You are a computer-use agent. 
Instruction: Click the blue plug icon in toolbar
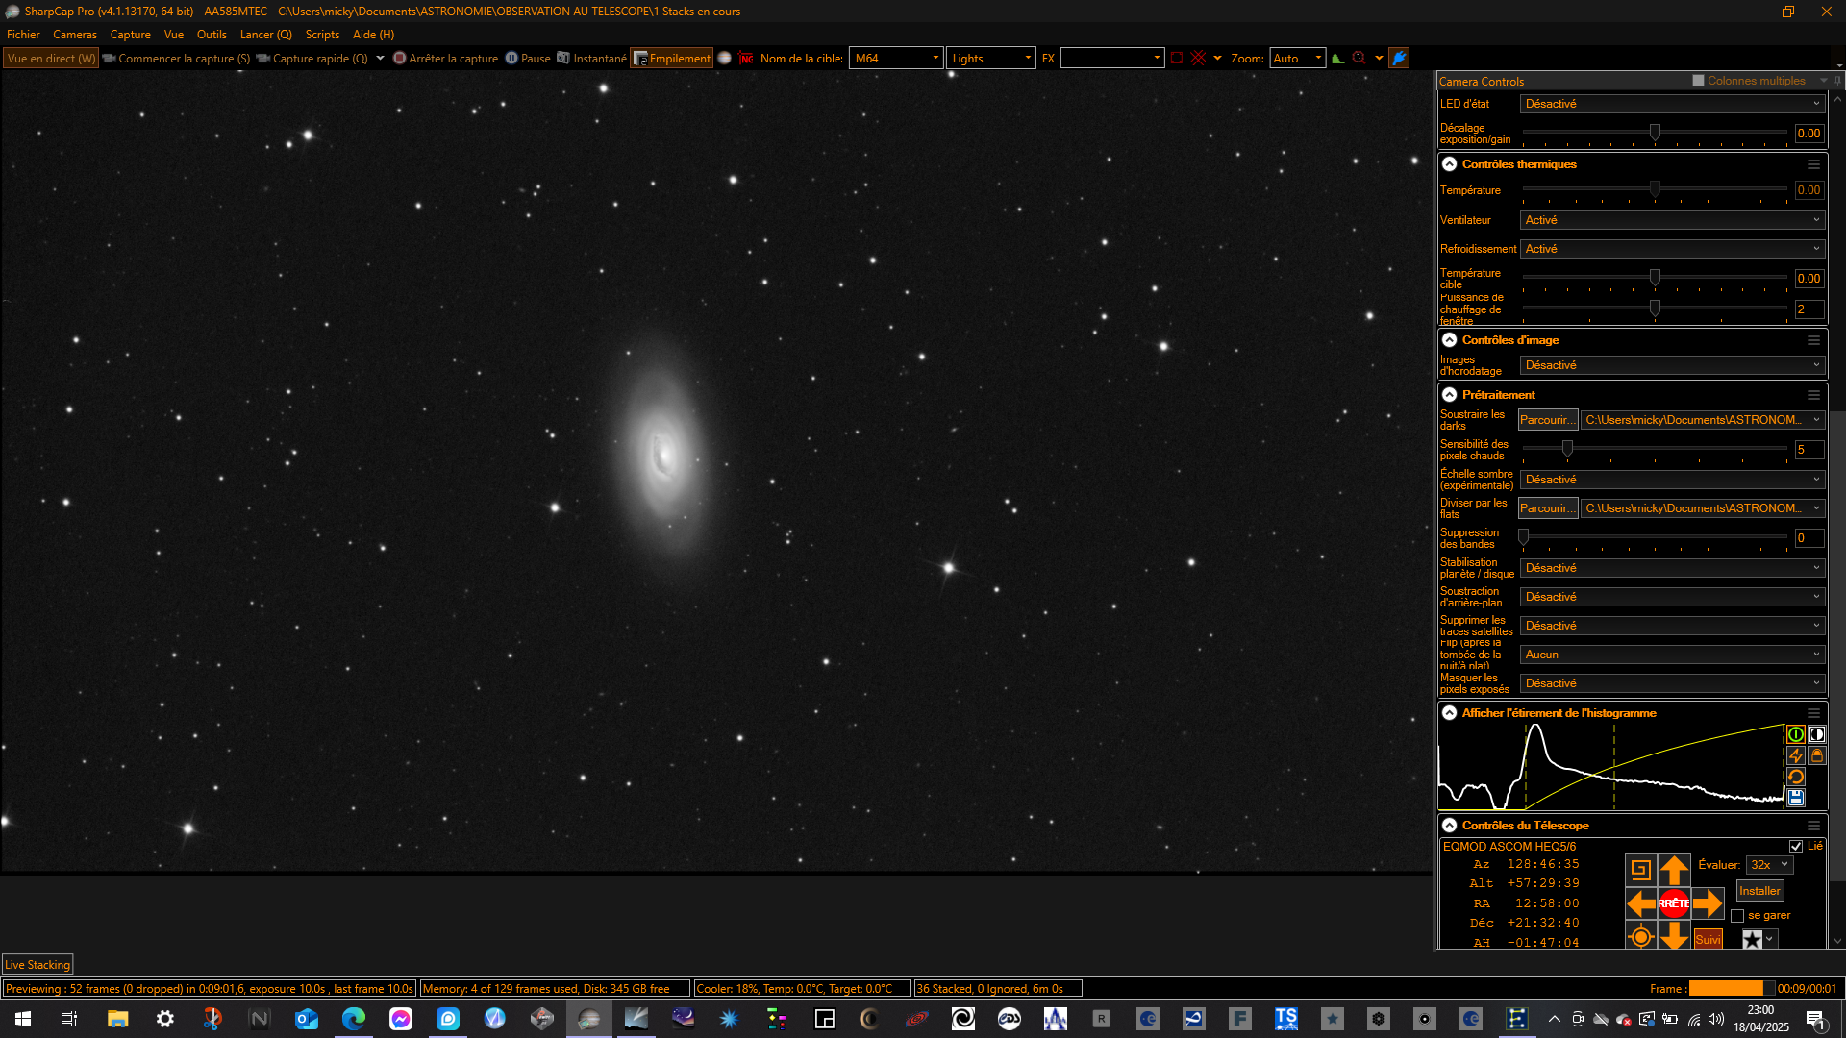click(1399, 59)
